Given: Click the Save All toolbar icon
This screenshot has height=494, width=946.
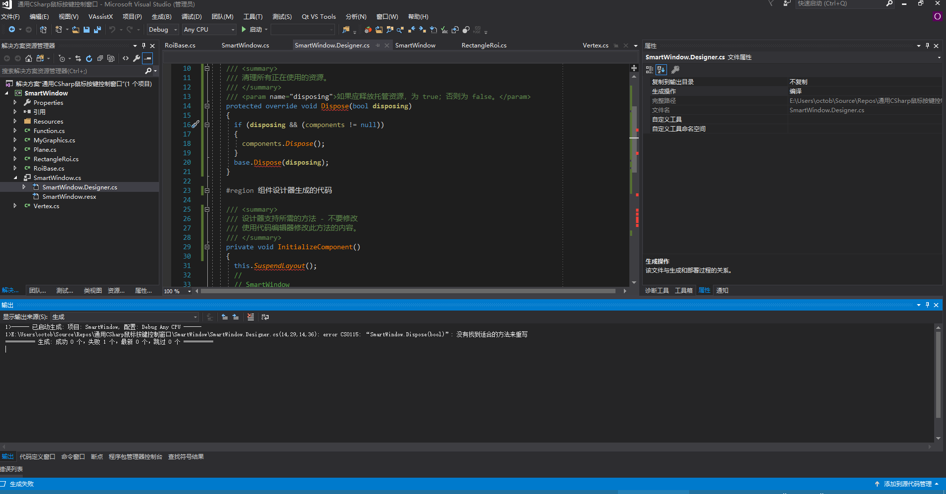Looking at the screenshot, I should (x=97, y=30).
